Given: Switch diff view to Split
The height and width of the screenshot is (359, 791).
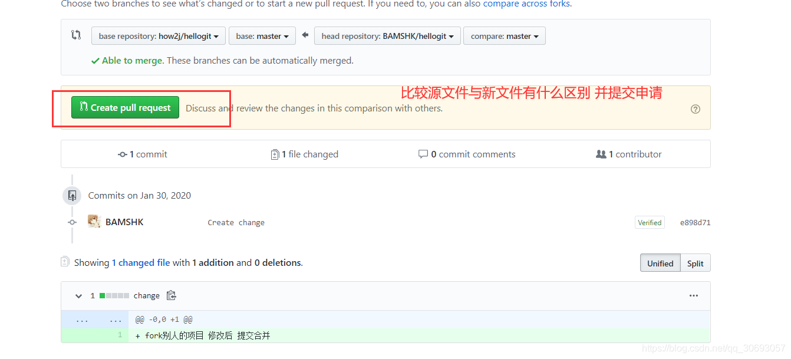Looking at the screenshot, I should point(696,264).
